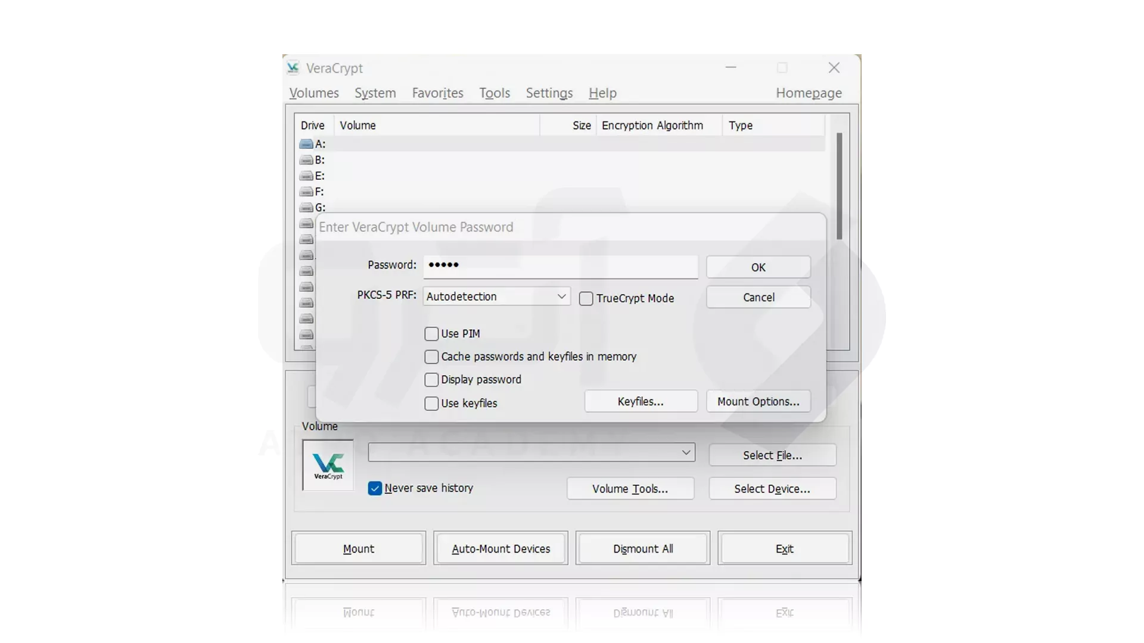Select the F: drive icon

[306, 192]
